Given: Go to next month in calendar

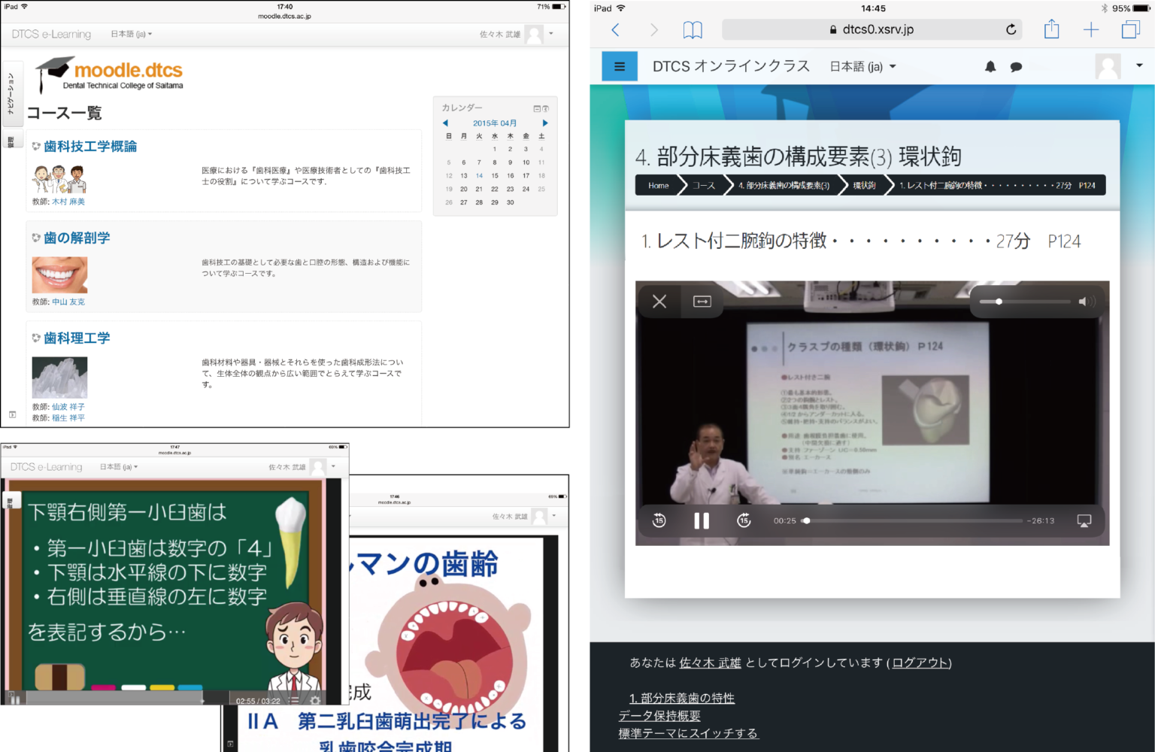Looking at the screenshot, I should tap(545, 123).
